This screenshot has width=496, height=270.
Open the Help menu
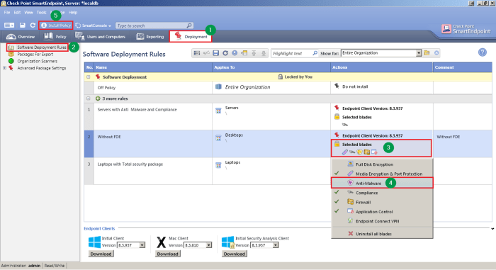(x=73, y=12)
